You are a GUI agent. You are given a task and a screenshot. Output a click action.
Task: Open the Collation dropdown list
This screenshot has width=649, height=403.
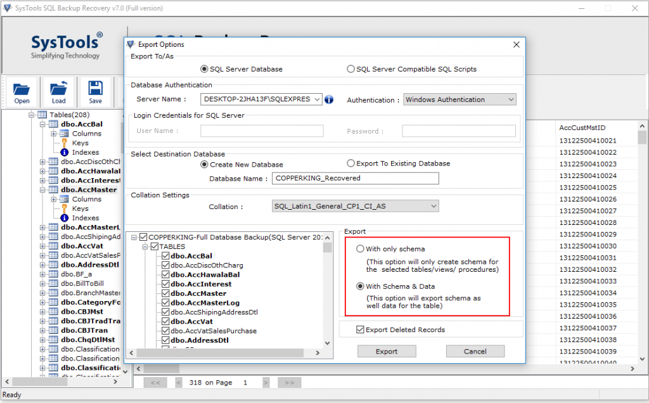click(x=433, y=206)
